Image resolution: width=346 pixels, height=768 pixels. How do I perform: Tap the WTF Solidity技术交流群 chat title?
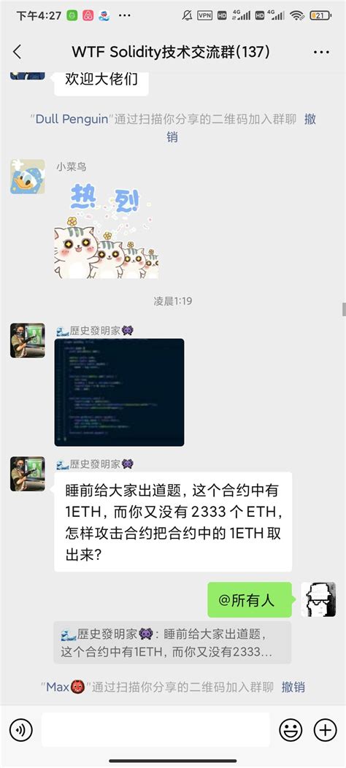171,52
